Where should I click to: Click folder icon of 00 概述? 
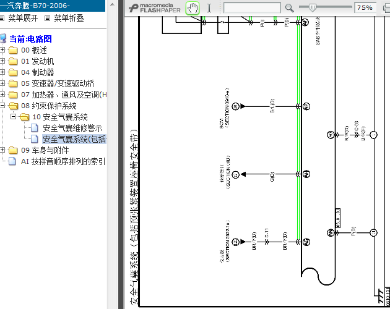(13, 50)
